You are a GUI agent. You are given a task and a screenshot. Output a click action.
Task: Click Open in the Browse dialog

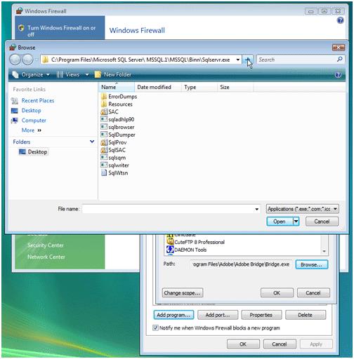[280, 222]
